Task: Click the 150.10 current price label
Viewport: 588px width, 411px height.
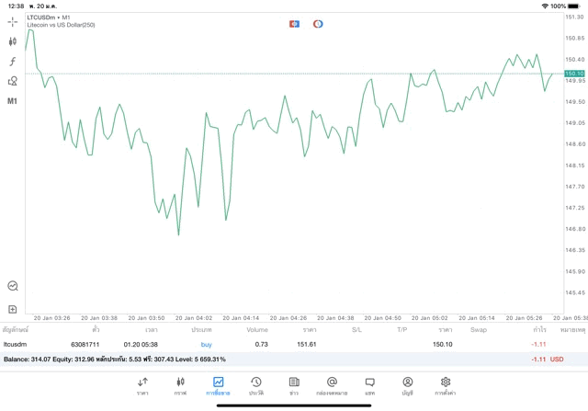Action: pos(573,74)
